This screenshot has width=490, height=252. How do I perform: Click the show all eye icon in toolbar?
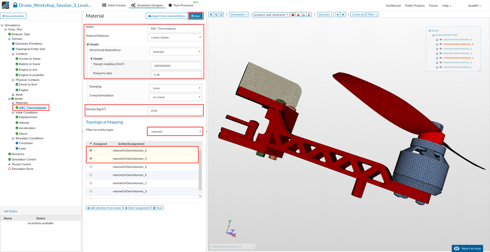(x=343, y=15)
